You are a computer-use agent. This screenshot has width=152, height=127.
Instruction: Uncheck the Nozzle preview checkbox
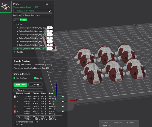point(35,78)
